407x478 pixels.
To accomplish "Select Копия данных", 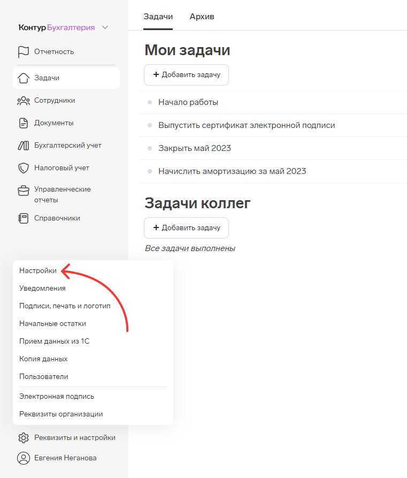I will (x=43, y=359).
